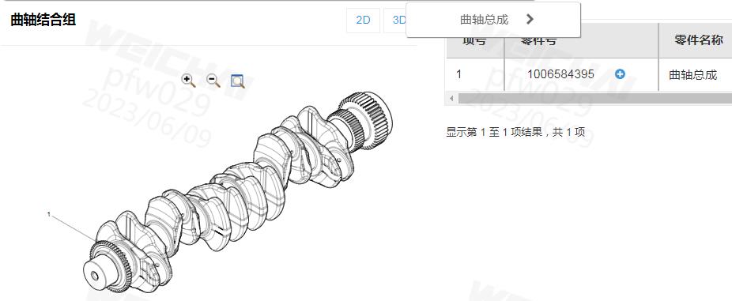
Task: Activate the zoom-to-area tool
Action: click(238, 81)
